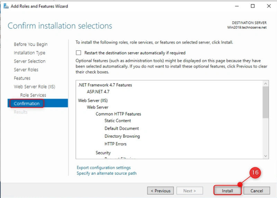Enable automatic restart of destination server checkbox
This screenshot has height=198, width=277.
[79, 53]
